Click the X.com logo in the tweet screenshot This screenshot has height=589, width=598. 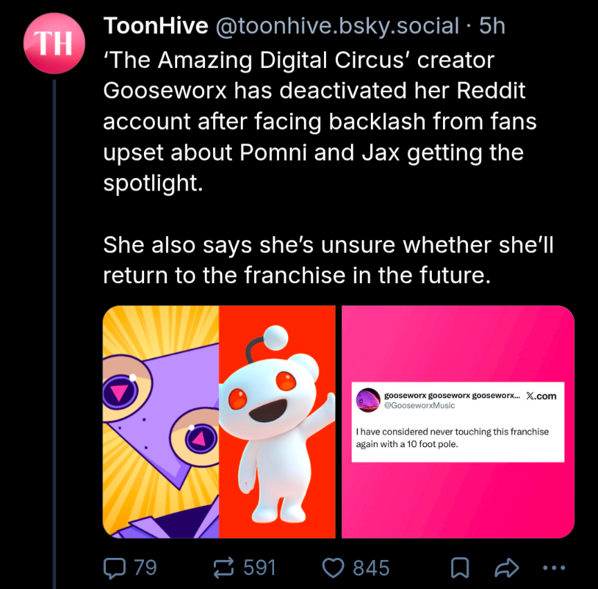click(541, 396)
